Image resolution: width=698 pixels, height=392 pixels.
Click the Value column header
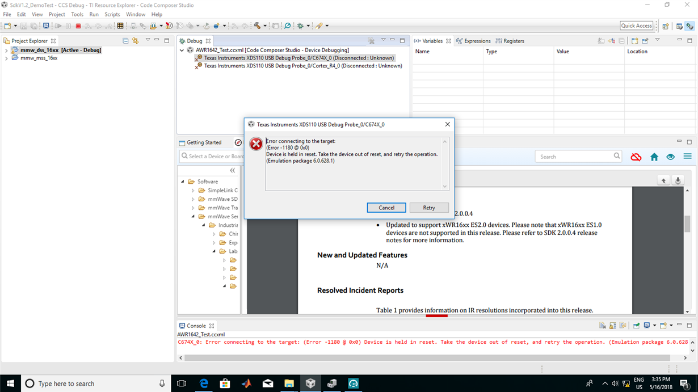588,51
